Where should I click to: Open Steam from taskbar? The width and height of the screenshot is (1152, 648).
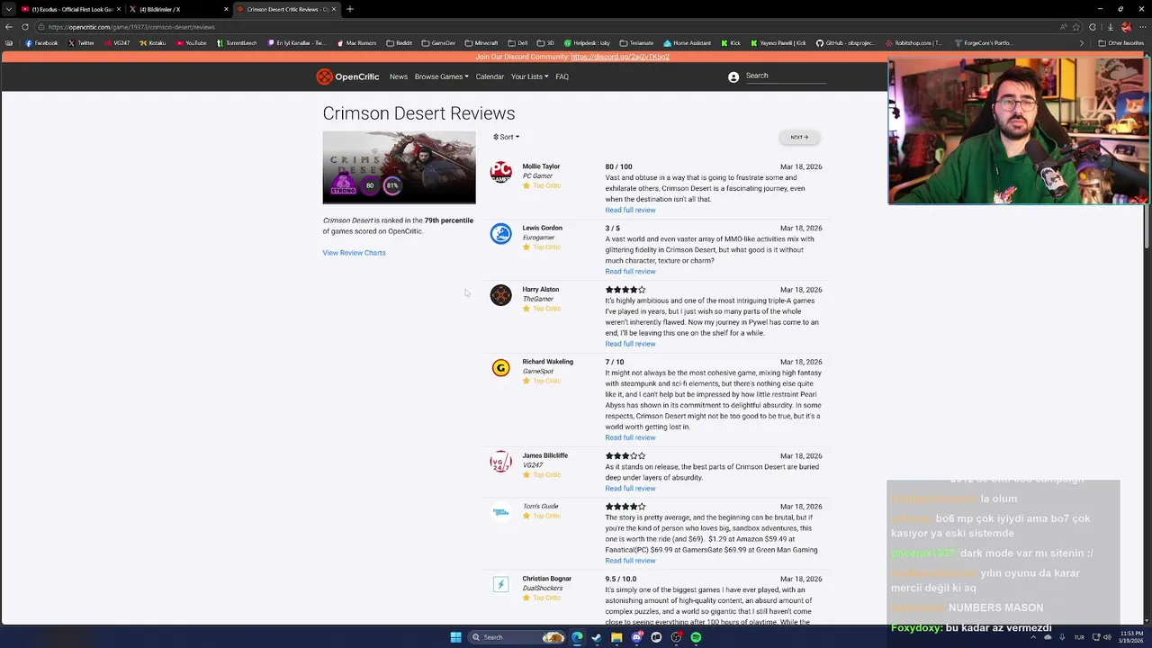pos(596,637)
